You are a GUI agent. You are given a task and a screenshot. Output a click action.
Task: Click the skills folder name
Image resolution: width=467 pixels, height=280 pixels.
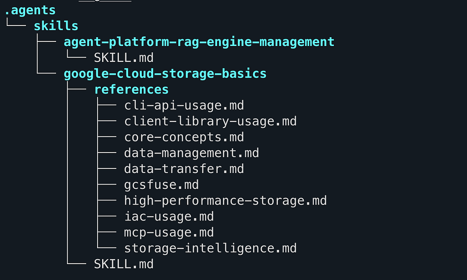(x=56, y=26)
